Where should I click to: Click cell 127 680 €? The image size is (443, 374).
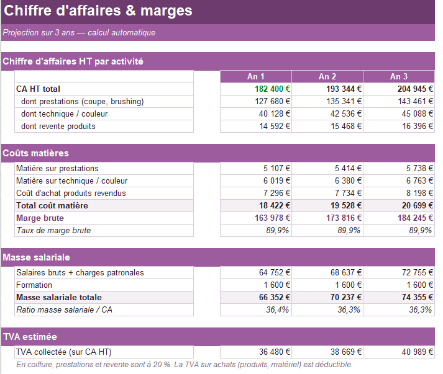coord(256,101)
